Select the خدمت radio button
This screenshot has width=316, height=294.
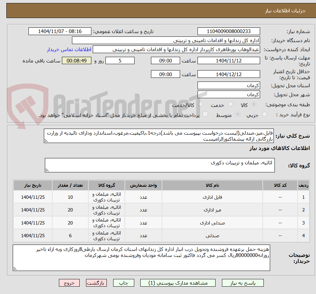tap(230, 104)
